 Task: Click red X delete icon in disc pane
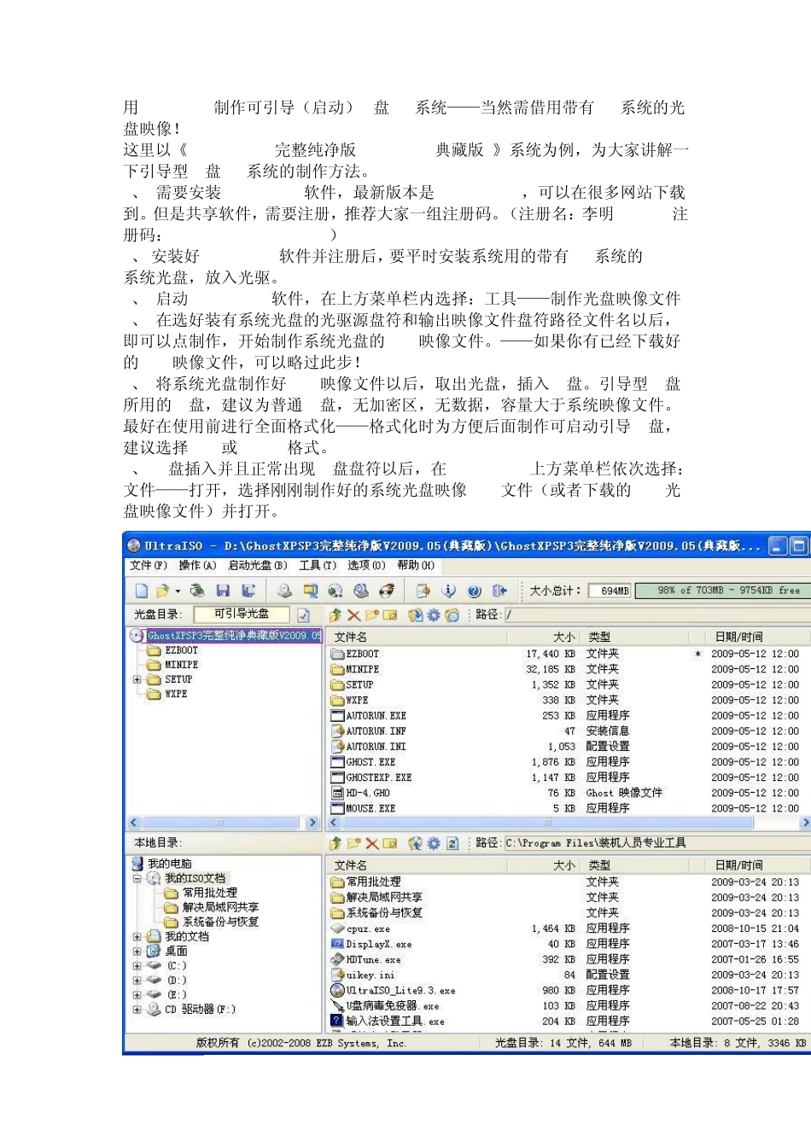[x=353, y=614]
